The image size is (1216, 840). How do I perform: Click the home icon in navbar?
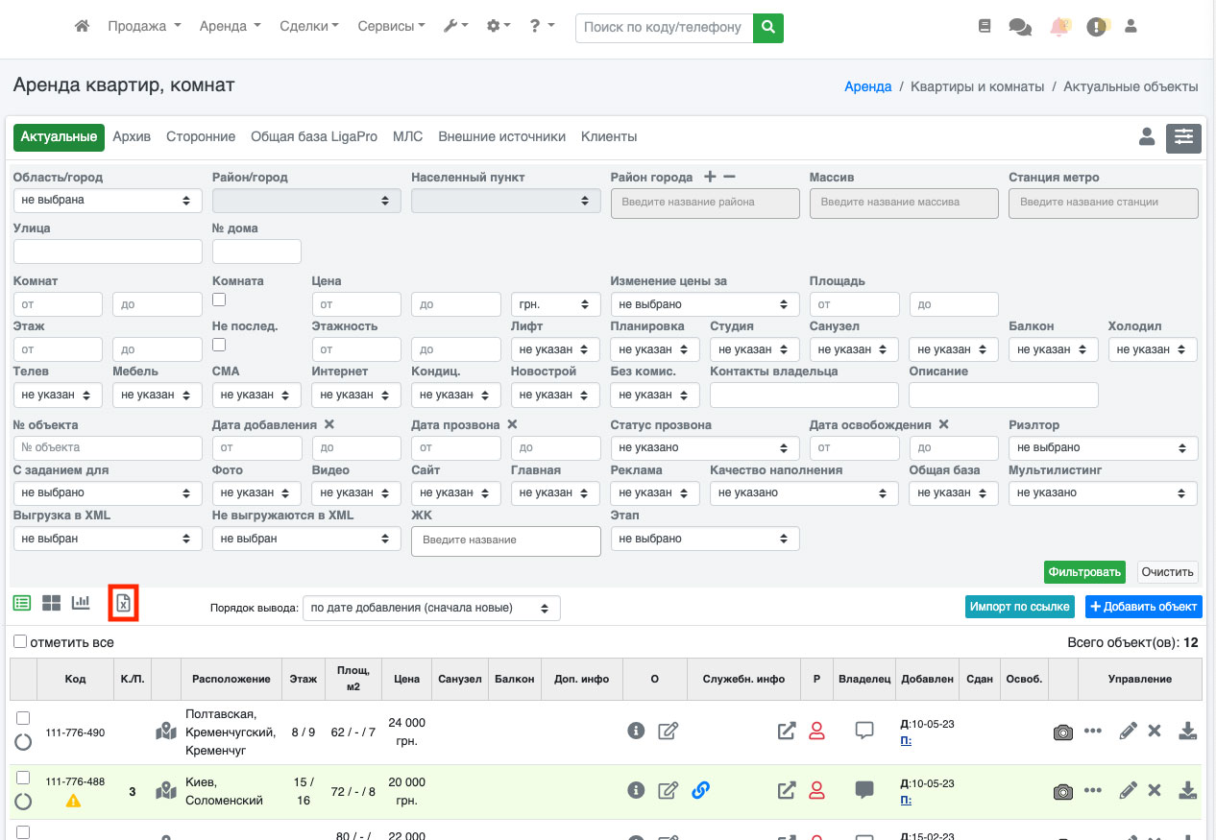(x=82, y=27)
